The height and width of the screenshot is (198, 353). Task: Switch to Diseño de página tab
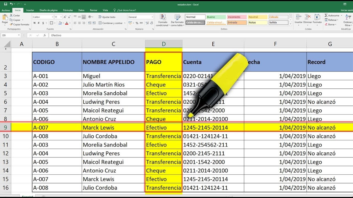coord(49,10)
